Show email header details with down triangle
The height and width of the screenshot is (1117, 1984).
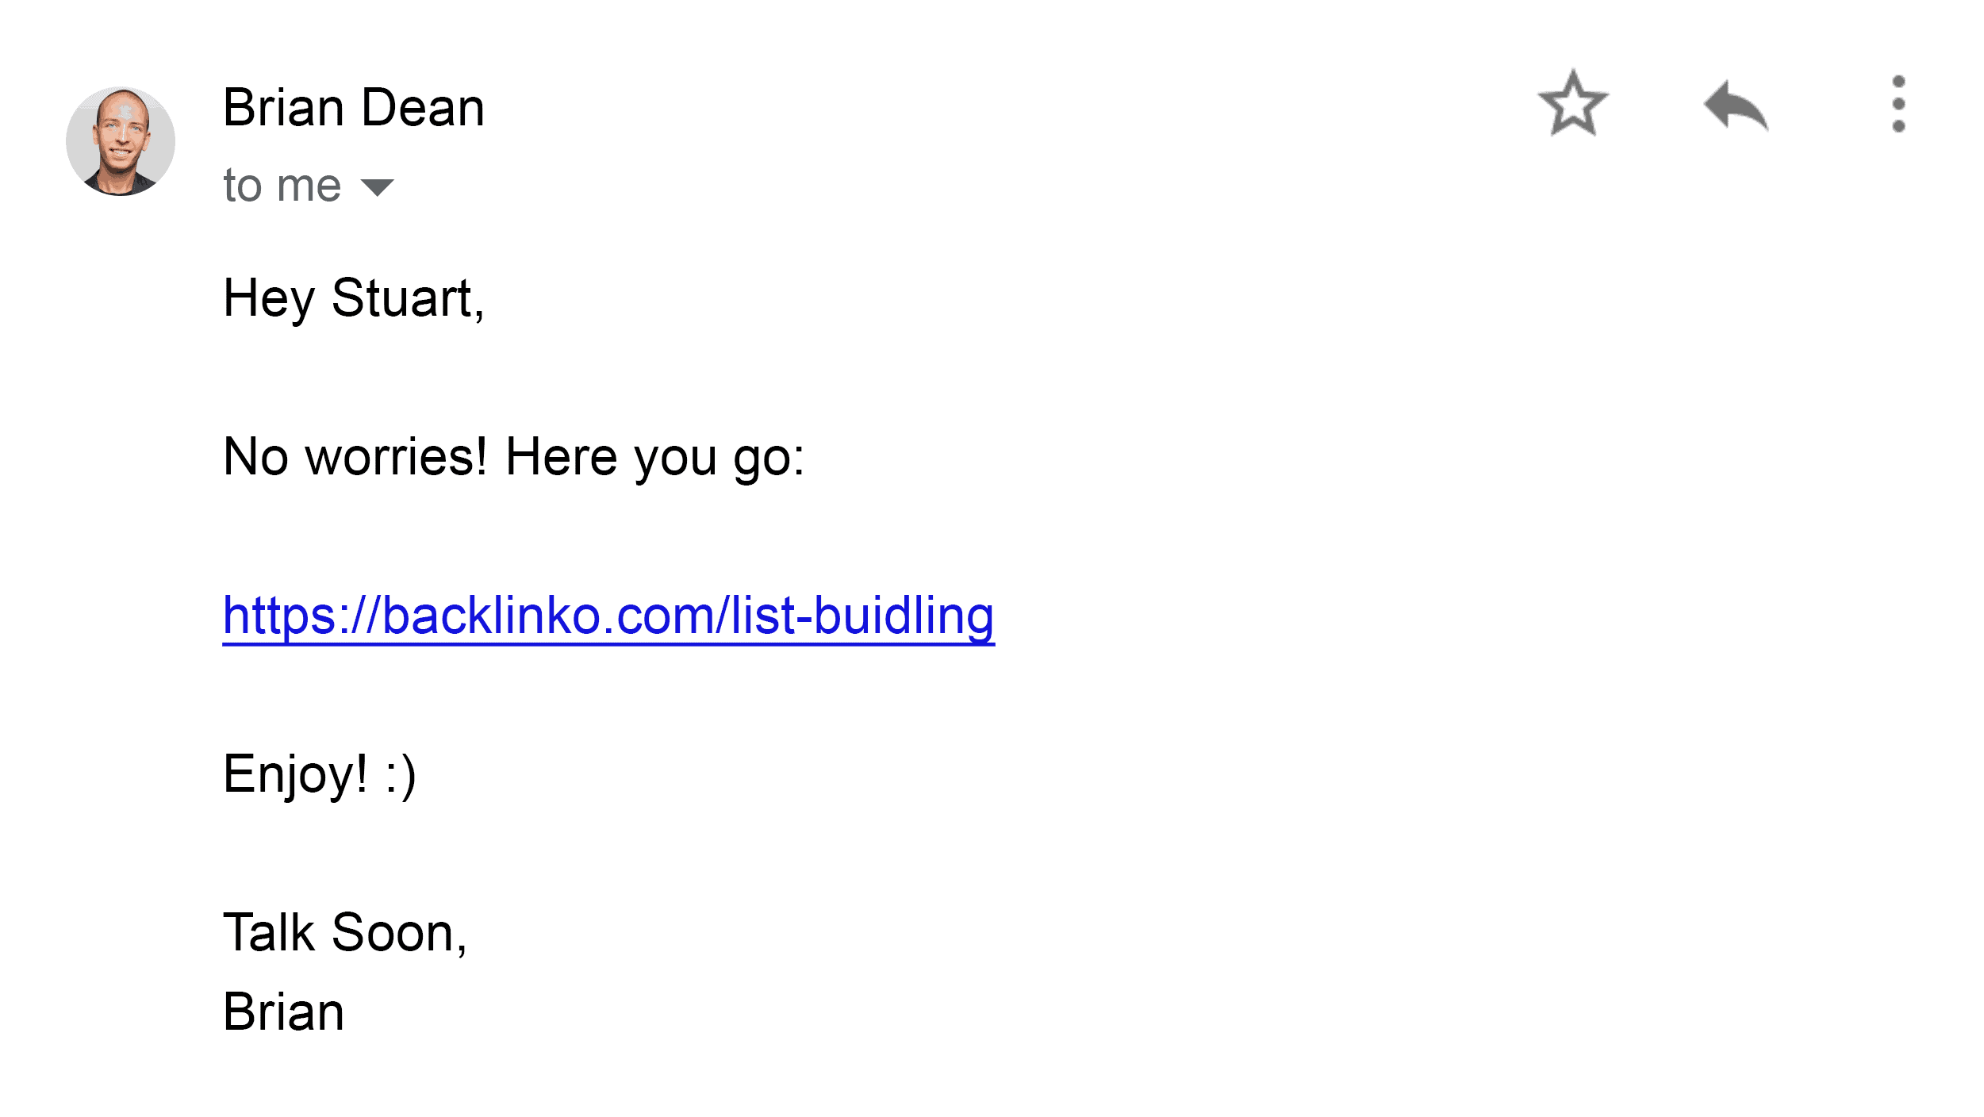(x=377, y=187)
